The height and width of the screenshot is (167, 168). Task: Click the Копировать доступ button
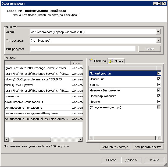148,147
